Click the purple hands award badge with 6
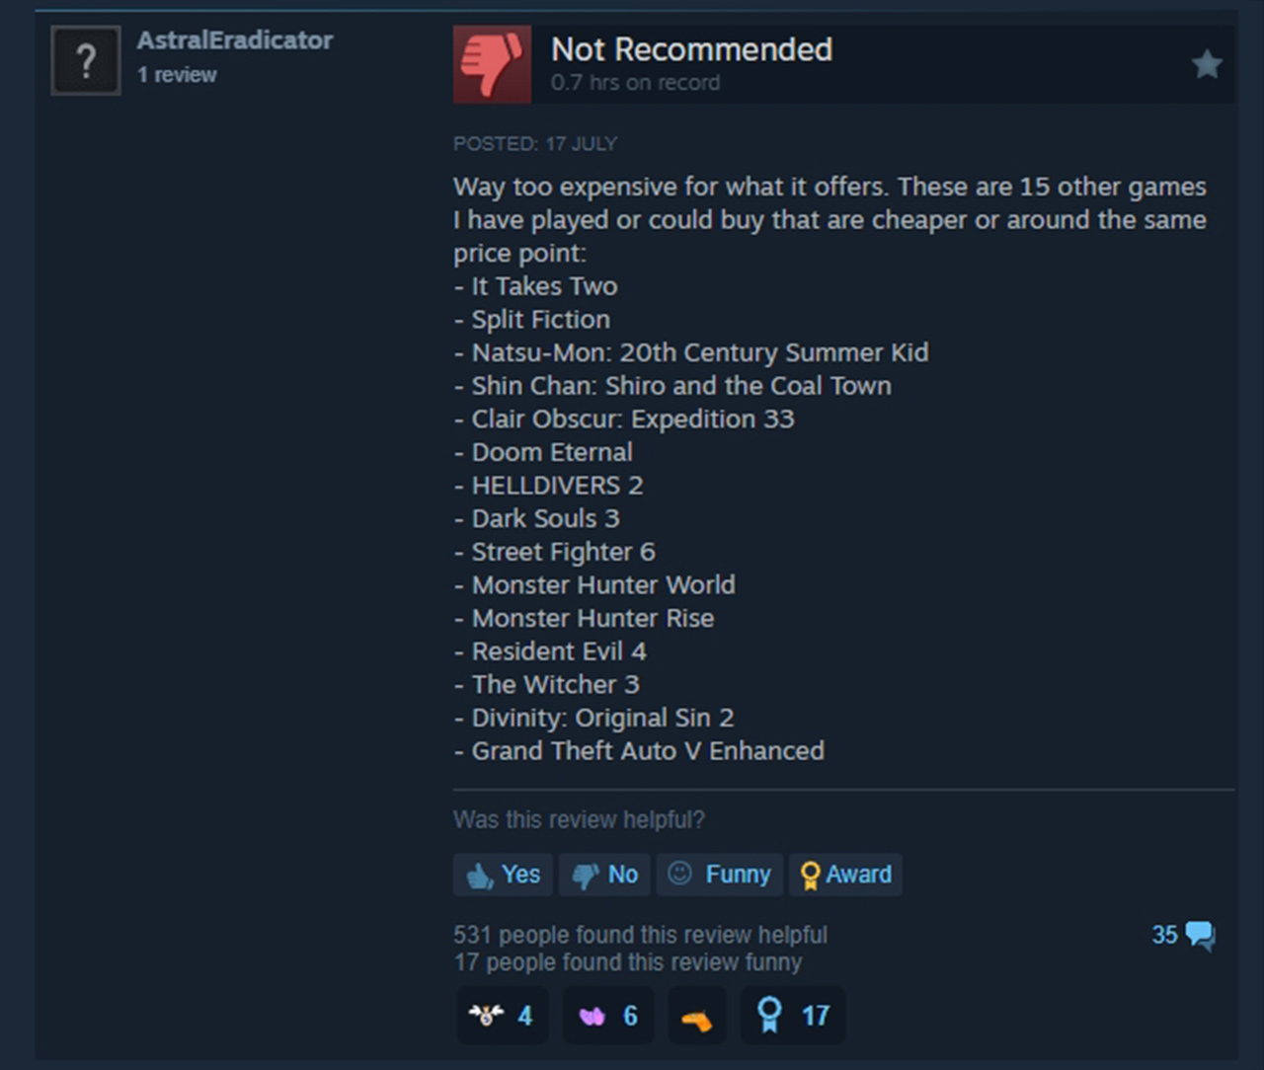1264x1070 pixels. tap(607, 1015)
